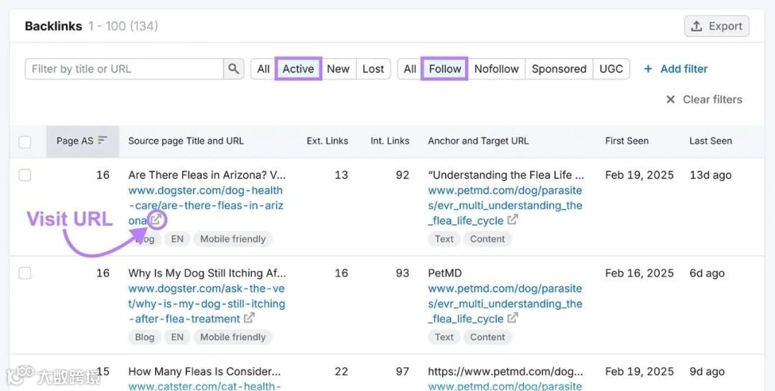This screenshot has height=391, width=775.
Task: Click the Blog tag in Why Is My Dog row
Action: [144, 337]
